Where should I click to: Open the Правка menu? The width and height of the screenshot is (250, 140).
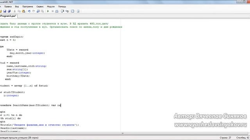coord(8,7)
